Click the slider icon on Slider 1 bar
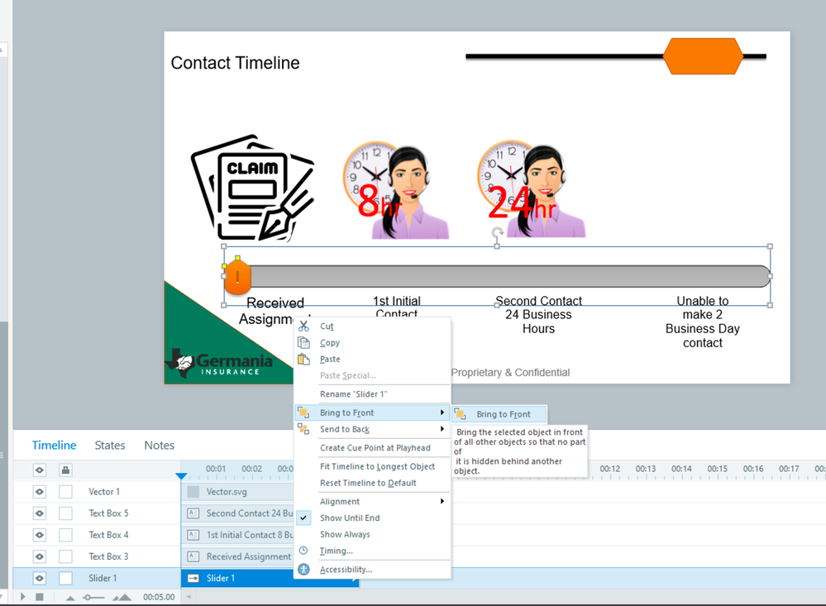The width and height of the screenshot is (826, 606). click(193, 578)
